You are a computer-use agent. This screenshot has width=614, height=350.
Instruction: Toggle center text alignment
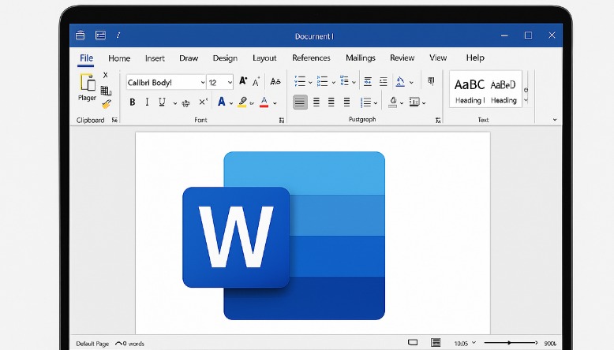pos(316,102)
